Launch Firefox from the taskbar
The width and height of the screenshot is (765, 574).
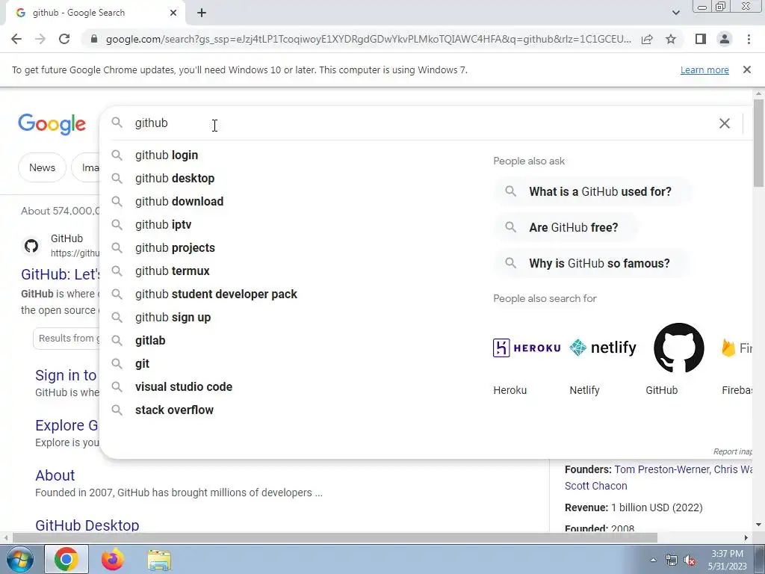(x=113, y=559)
